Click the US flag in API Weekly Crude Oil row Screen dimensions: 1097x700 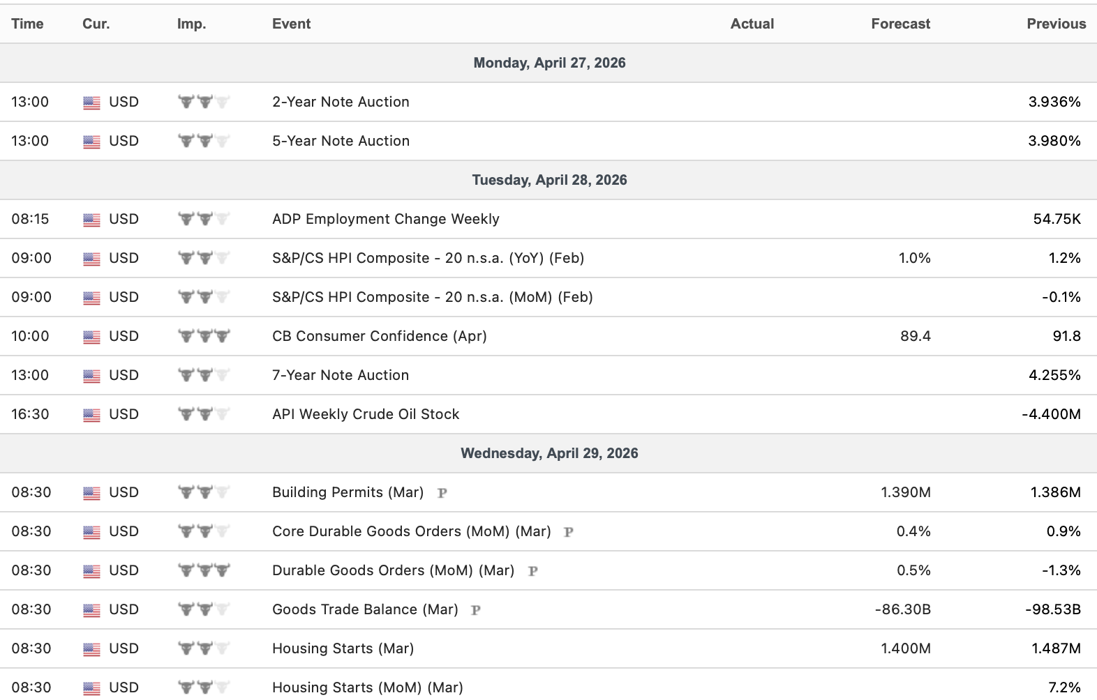point(91,415)
